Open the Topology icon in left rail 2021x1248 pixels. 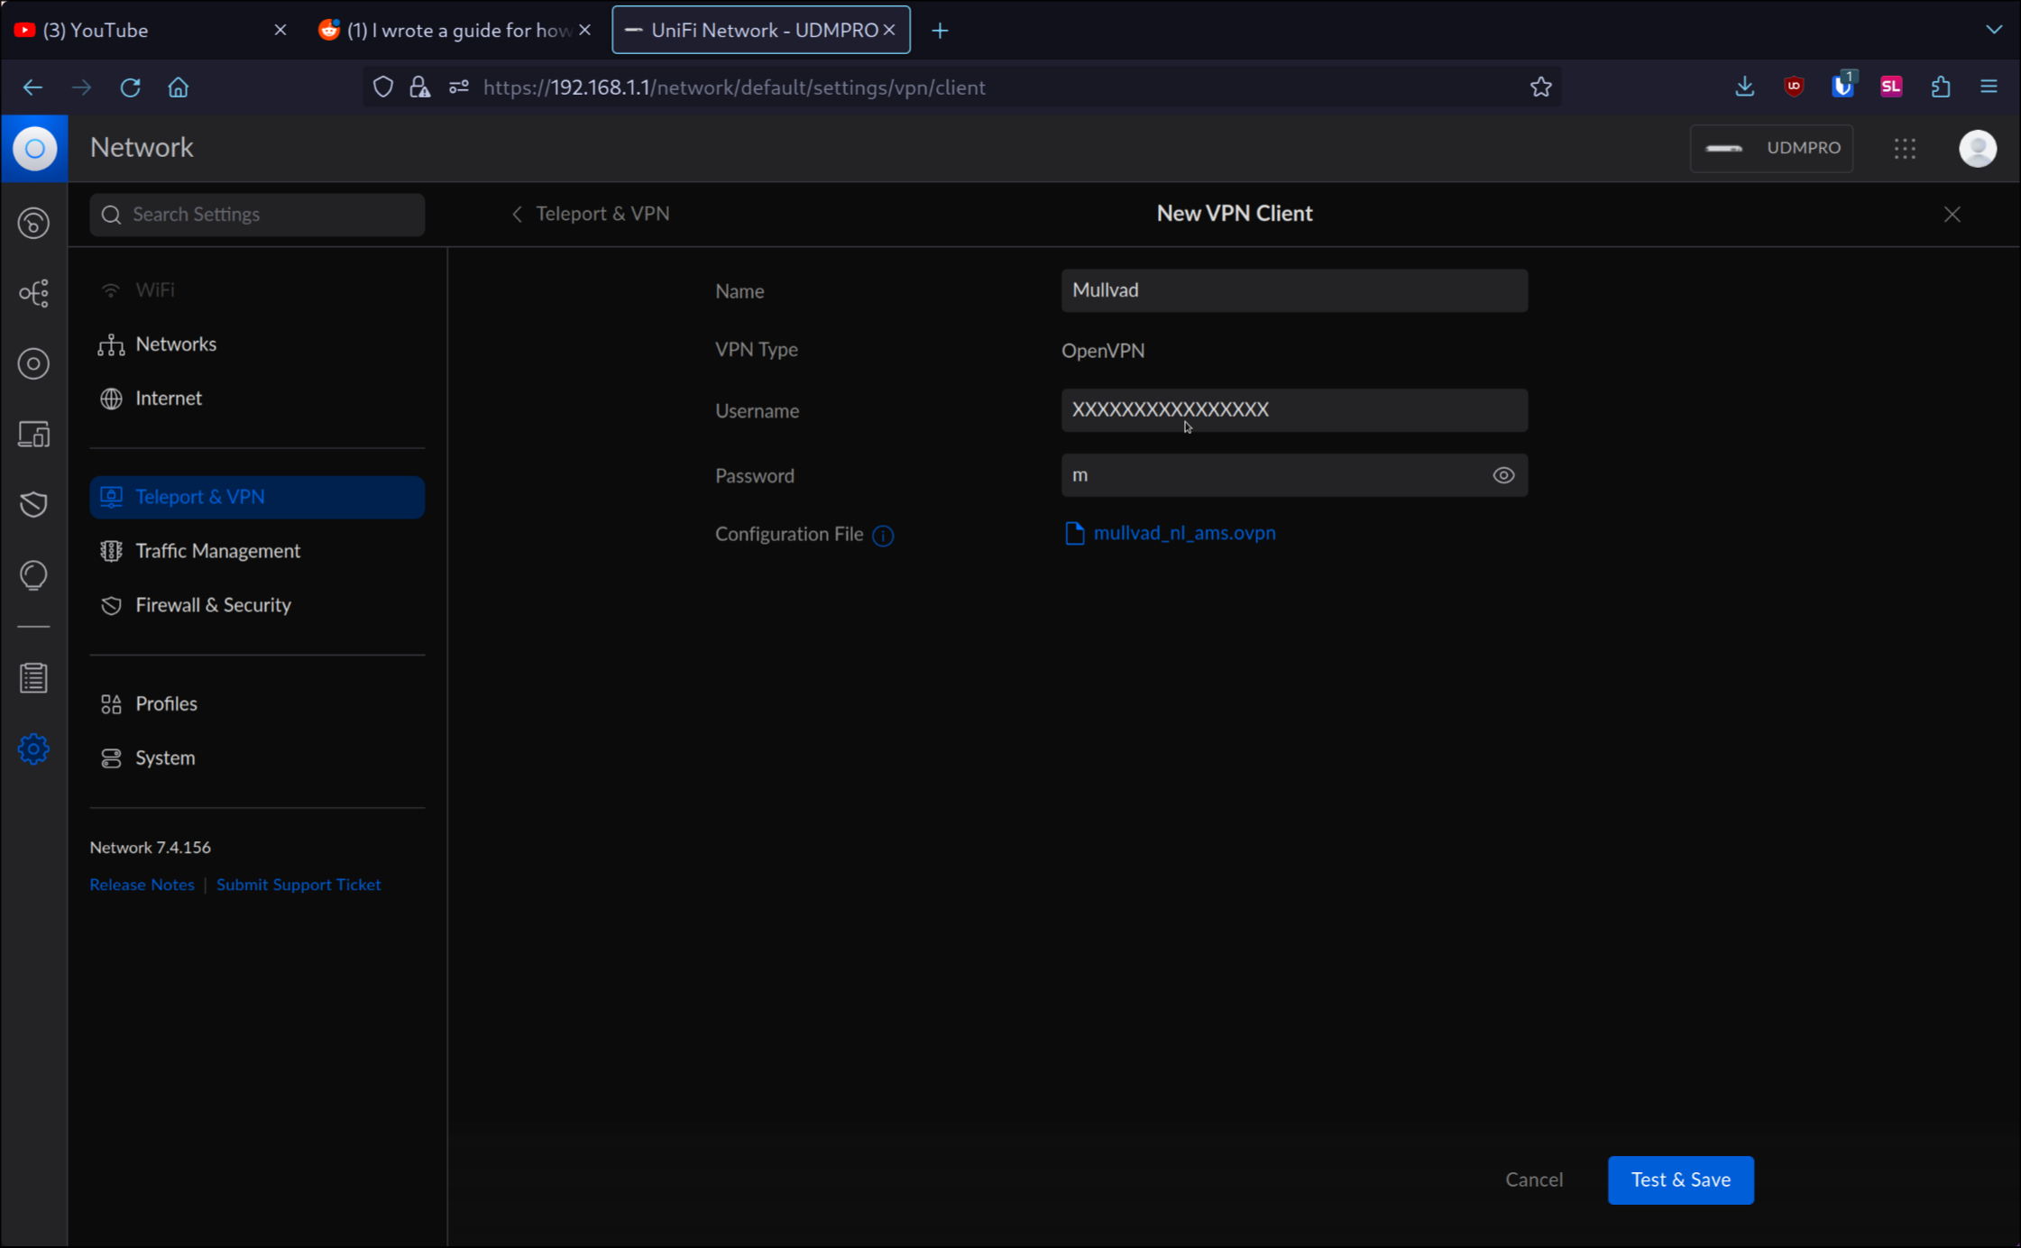point(33,293)
